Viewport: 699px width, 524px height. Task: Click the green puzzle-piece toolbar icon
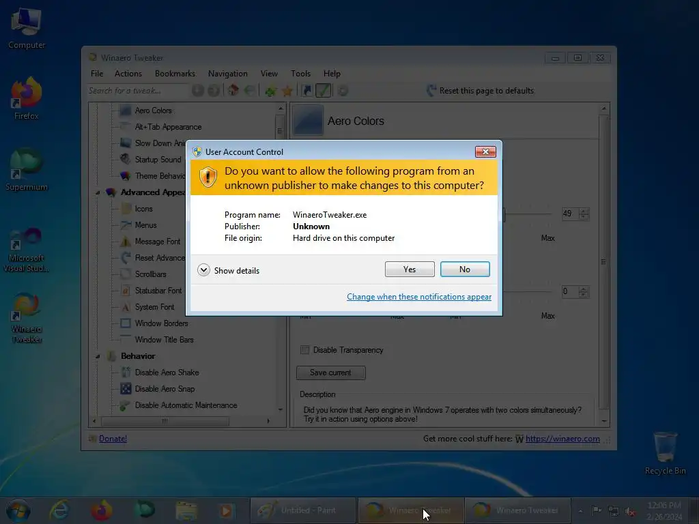[270, 91]
